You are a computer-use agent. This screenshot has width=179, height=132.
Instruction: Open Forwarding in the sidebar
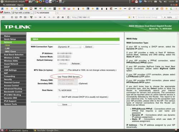point(13,76)
